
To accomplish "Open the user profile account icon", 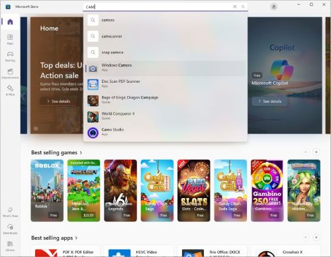I will point(273,7).
